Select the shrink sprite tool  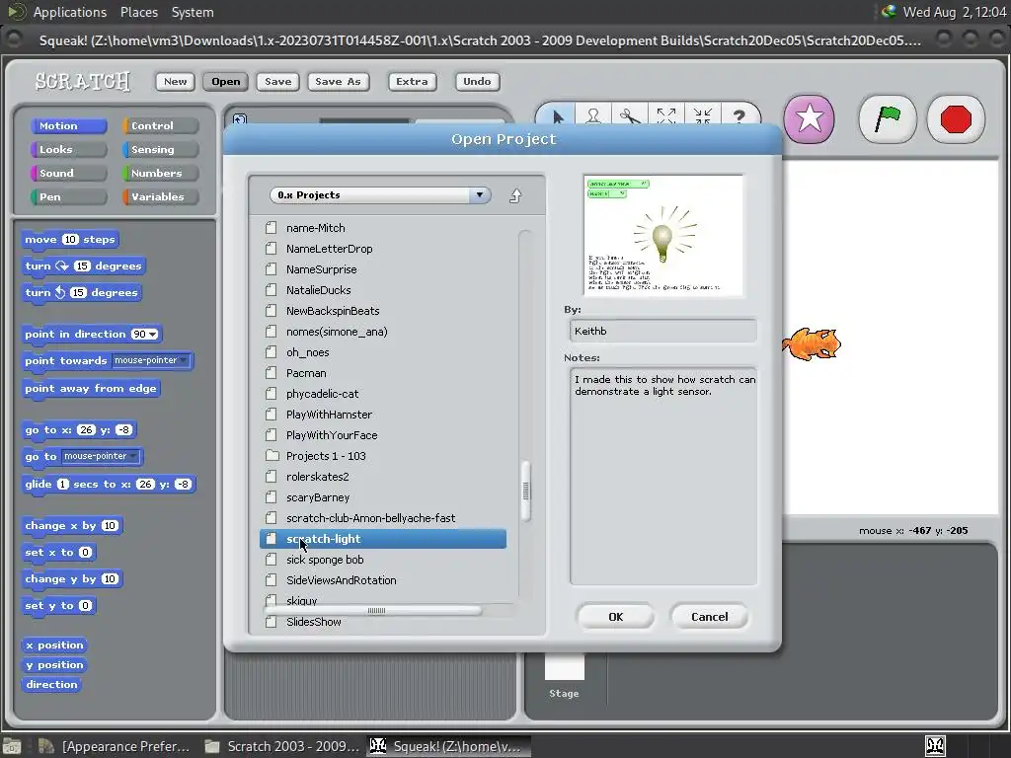(702, 116)
